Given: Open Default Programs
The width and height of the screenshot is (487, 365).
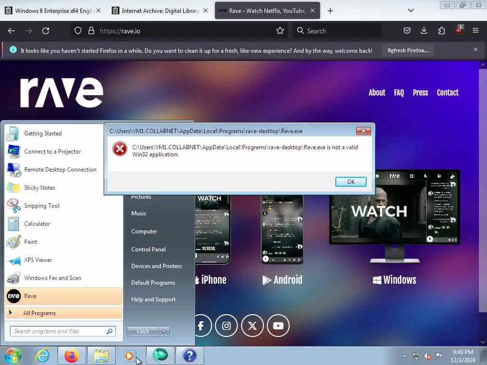Looking at the screenshot, I should click(x=153, y=283).
